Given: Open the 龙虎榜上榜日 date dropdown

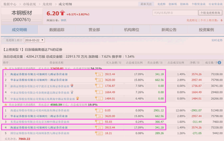Looking at the screenshot, I should pyautogui.click(x=34, y=40).
